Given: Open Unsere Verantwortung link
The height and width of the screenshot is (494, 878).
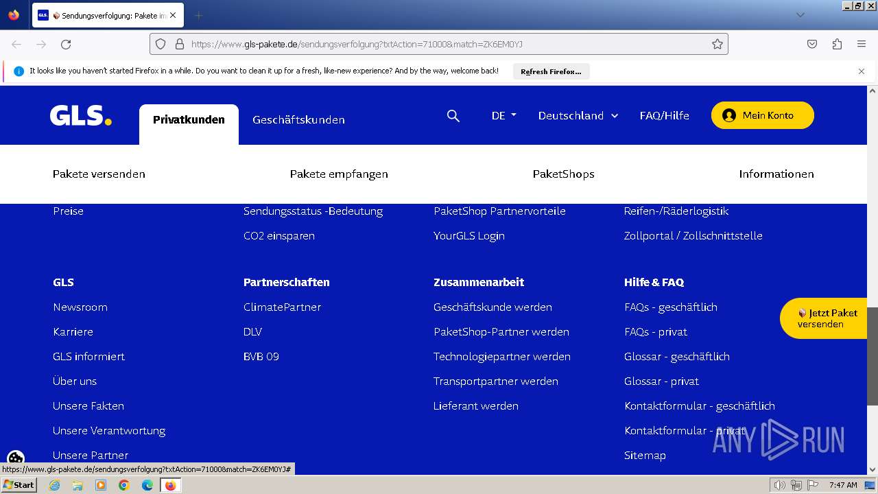Looking at the screenshot, I should pos(109,431).
